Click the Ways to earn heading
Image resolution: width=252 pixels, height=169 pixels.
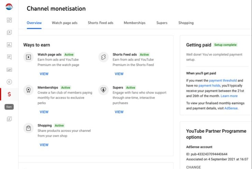pyautogui.click(x=37, y=45)
